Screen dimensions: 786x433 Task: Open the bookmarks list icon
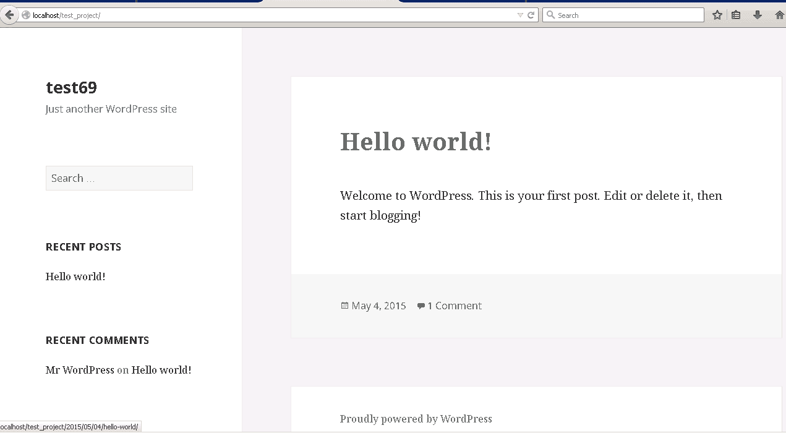(x=736, y=15)
